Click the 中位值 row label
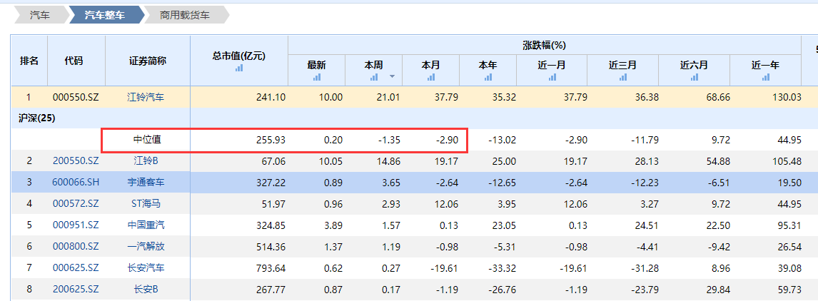The width and height of the screenshot is (818, 301). pos(148,140)
